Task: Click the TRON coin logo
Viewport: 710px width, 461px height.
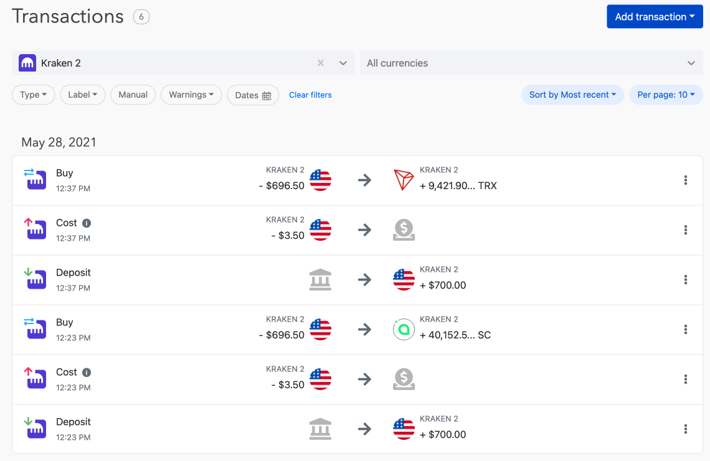Action: tap(404, 180)
